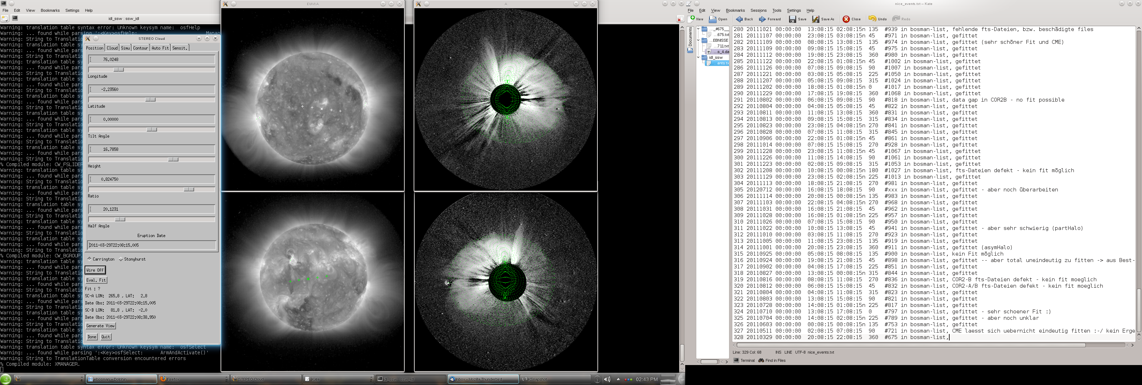Select the ...675.txt file in document tree
1142x385 pixels.
tap(718, 35)
